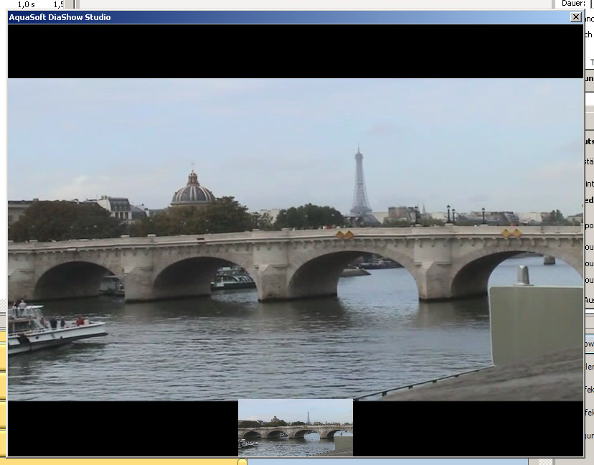The image size is (594, 465).
Task: Click the left pair of yellow bridge signs
Action: (345, 235)
